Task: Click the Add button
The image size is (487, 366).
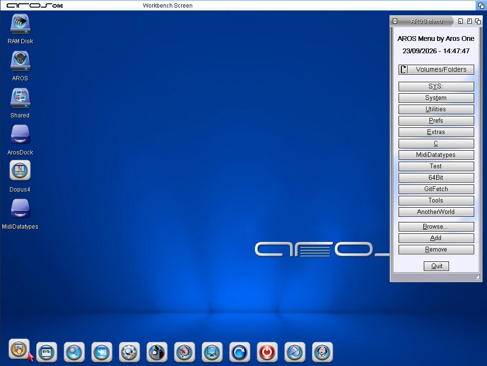Action: point(436,238)
